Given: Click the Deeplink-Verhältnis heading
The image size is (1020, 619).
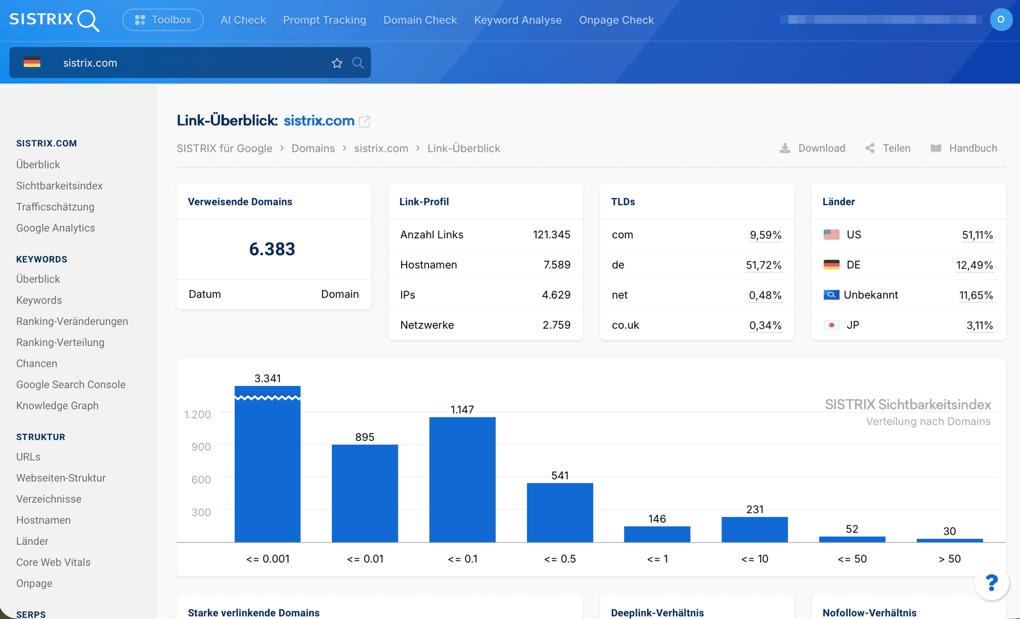Looking at the screenshot, I should pos(657,612).
